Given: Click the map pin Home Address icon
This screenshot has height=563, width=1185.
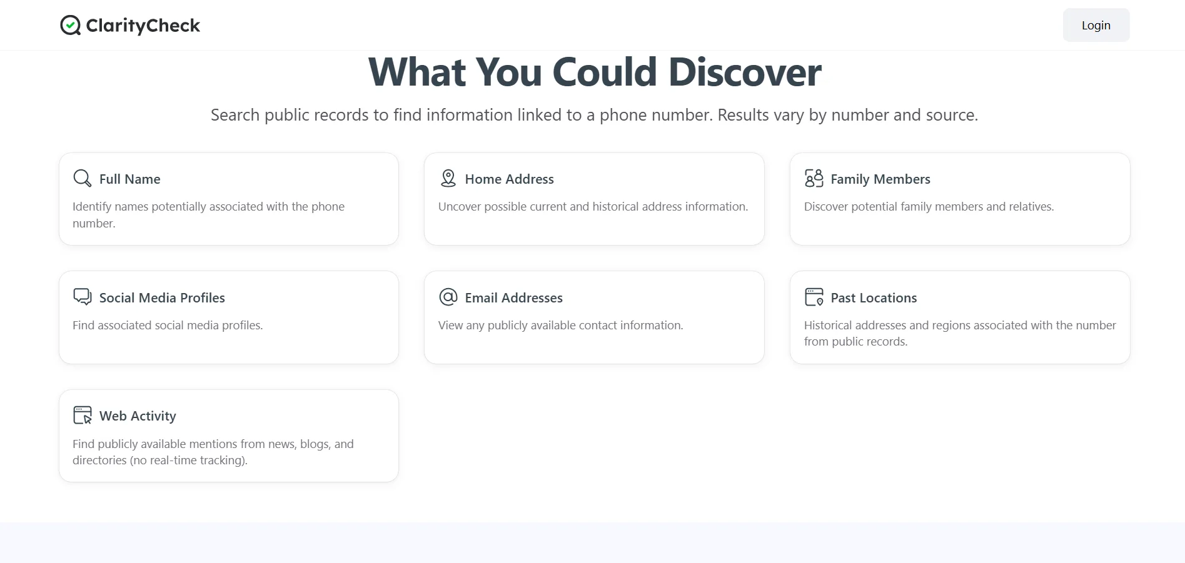Looking at the screenshot, I should (448, 178).
